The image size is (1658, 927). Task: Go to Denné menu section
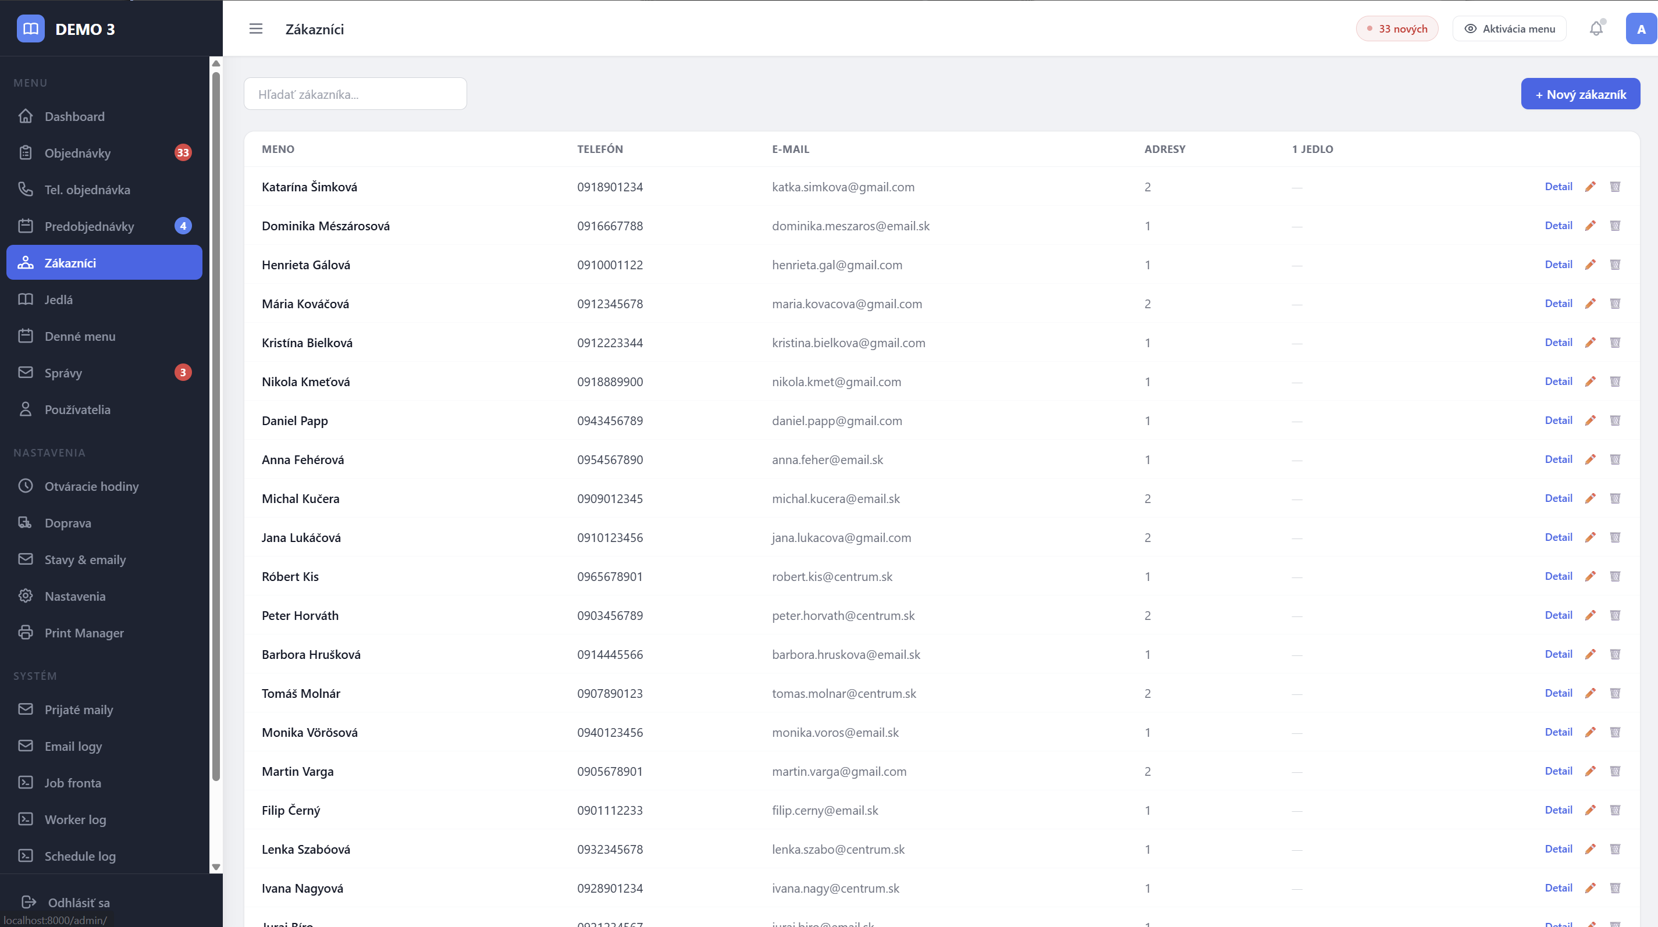click(x=80, y=337)
